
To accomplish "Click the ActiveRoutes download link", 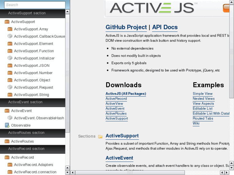I will point(116,113).
